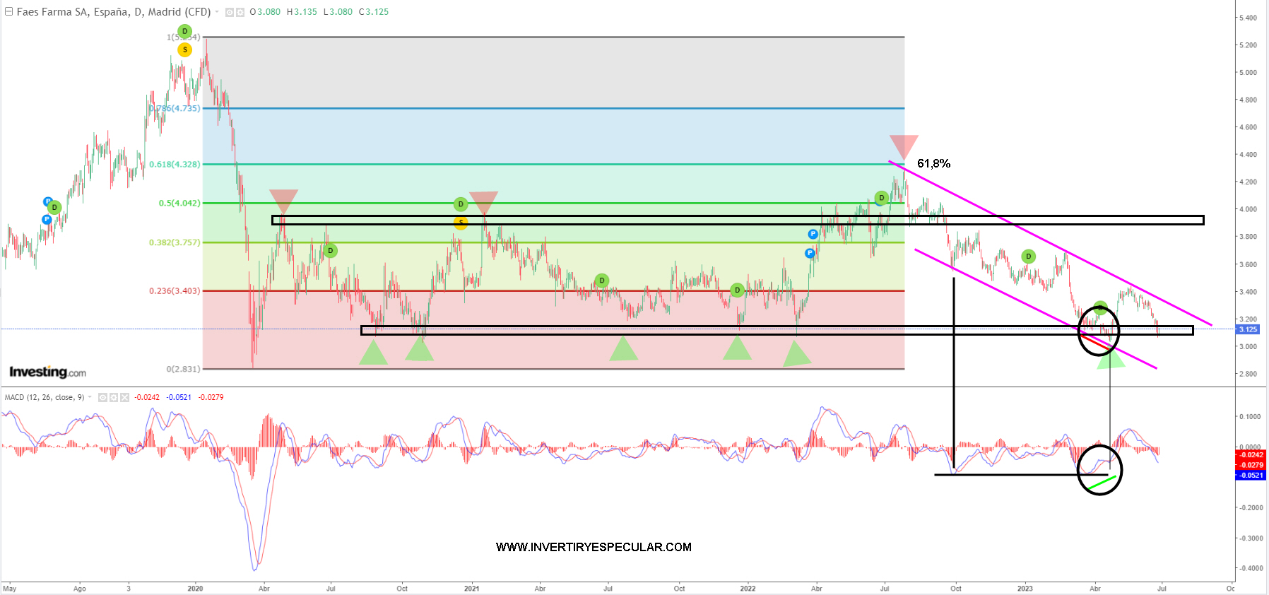1269x595 pixels.
Task: Open dropdown arrow next to MACD label
Action: [x=90, y=397]
